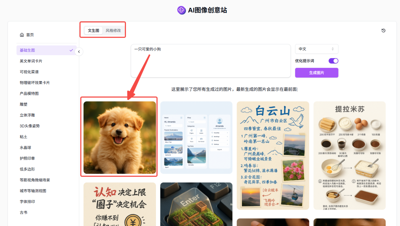Switch to the 风格修改 tab
This screenshot has width=400, height=226.
[113, 30]
